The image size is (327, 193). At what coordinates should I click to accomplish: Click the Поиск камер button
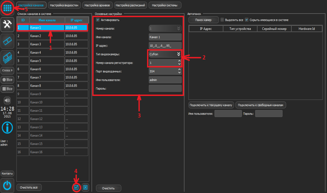(x=203, y=20)
